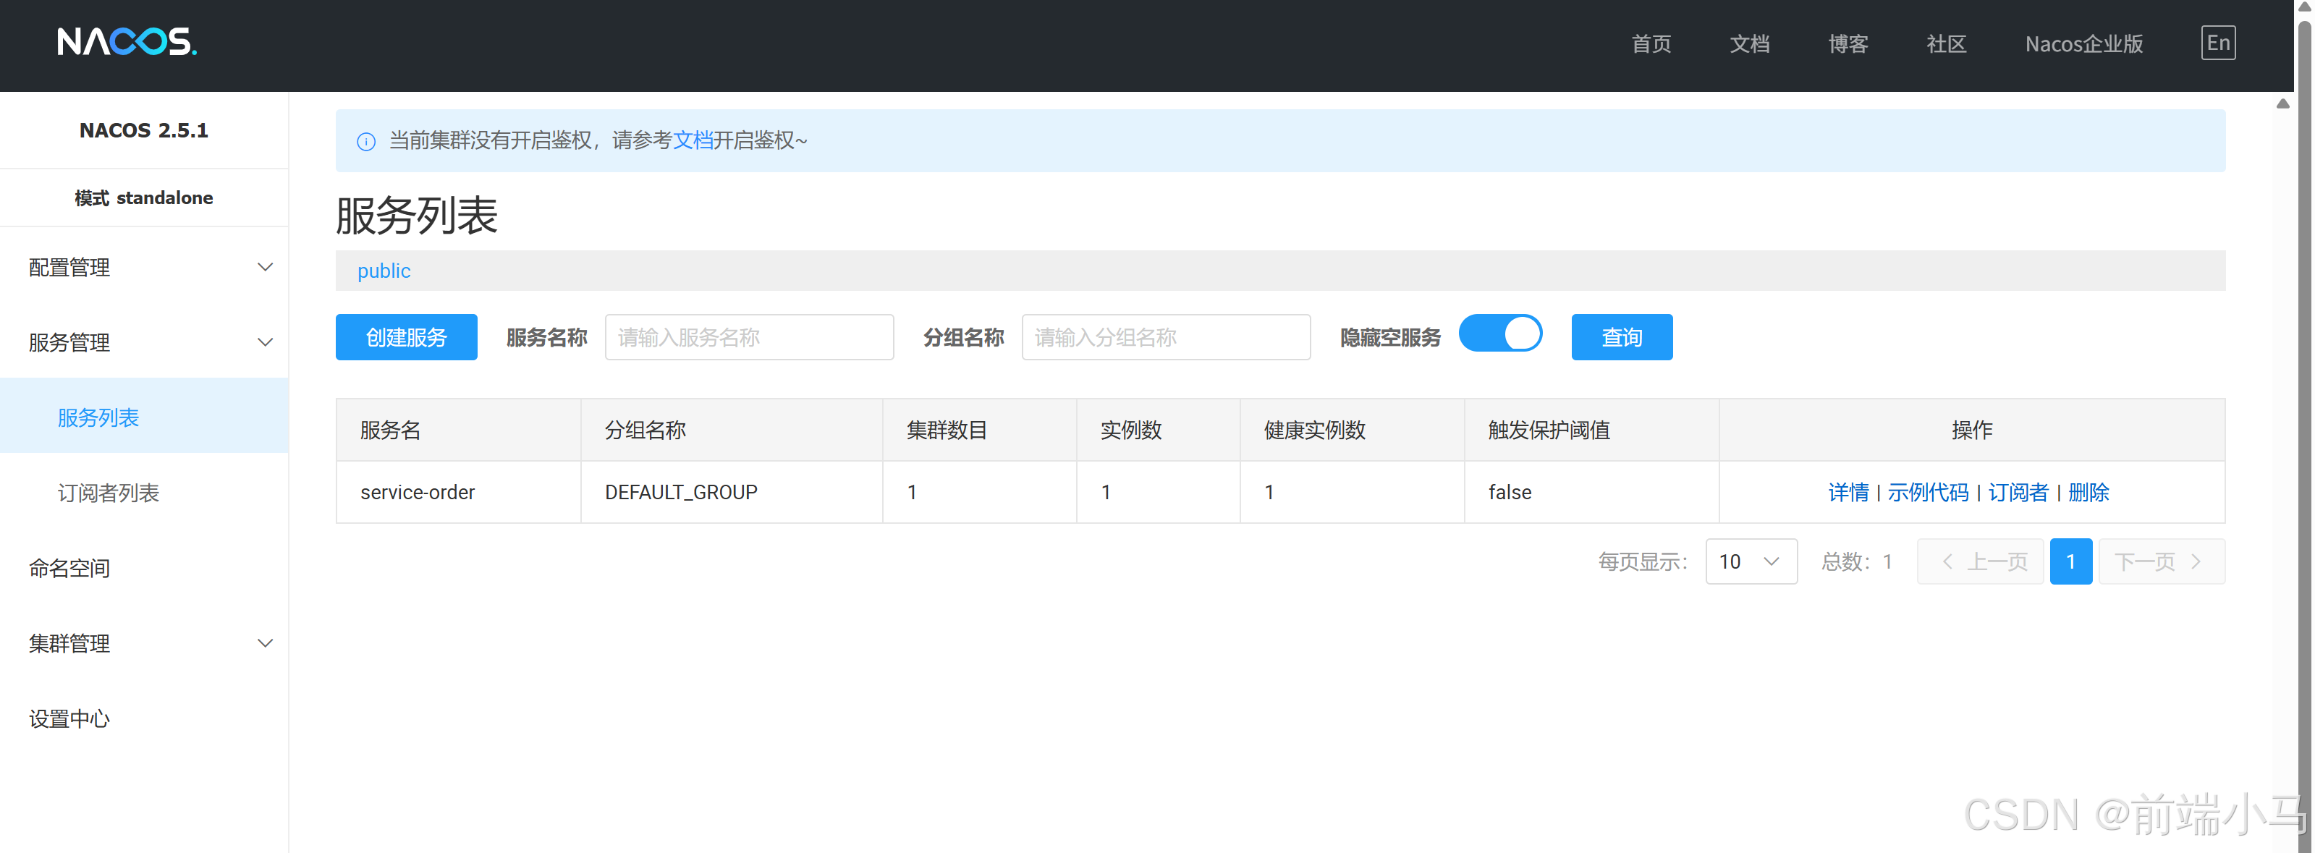2315x853 pixels.
Task: Select the public namespace tab
Action: coord(384,271)
